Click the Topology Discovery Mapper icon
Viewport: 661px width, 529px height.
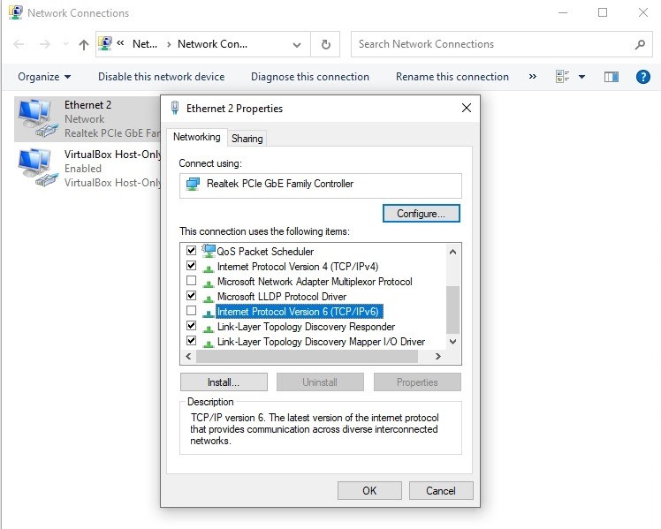[208, 344]
